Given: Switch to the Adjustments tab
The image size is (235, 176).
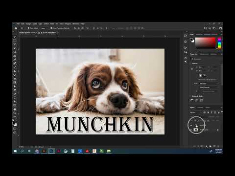Looking at the screenshot, I should click(x=204, y=54).
